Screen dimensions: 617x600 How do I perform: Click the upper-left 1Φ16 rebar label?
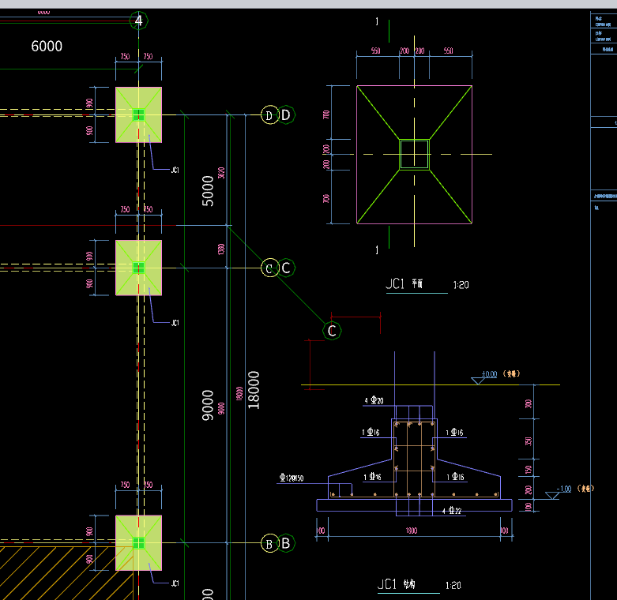pos(371,432)
